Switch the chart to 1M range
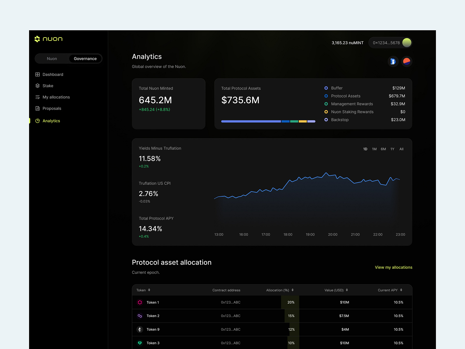Screen dimensions: 465x349 pyautogui.click(x=374, y=149)
